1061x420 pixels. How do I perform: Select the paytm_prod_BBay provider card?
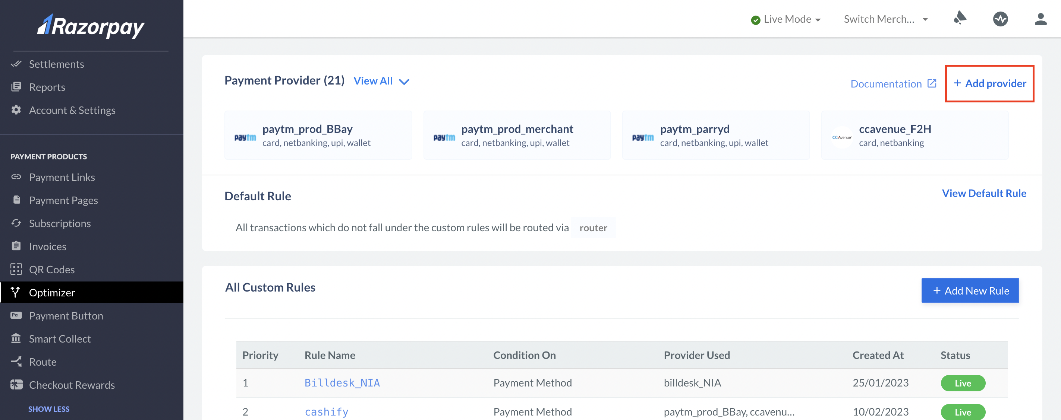point(318,135)
